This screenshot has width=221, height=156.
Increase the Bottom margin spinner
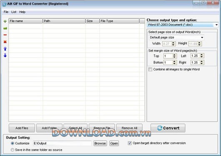pyautogui.click(x=174, y=61)
